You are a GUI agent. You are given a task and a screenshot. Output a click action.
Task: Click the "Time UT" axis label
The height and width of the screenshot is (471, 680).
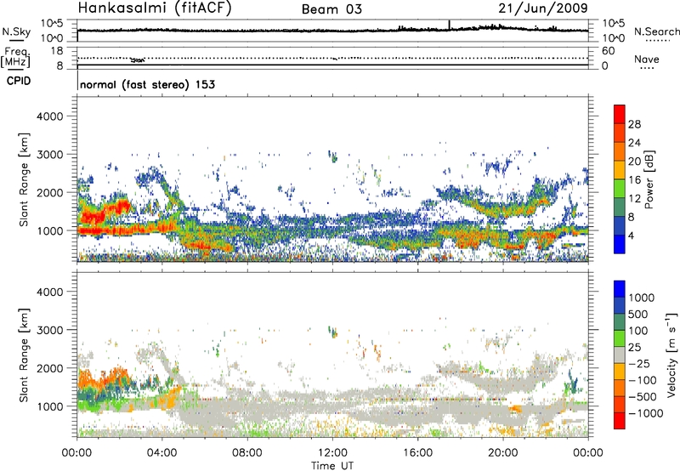[332, 466]
